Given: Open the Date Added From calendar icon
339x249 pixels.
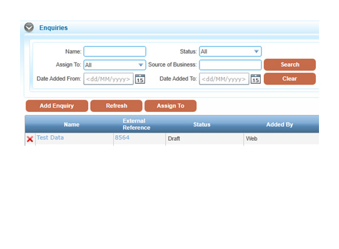Looking at the screenshot, I should (140, 79).
